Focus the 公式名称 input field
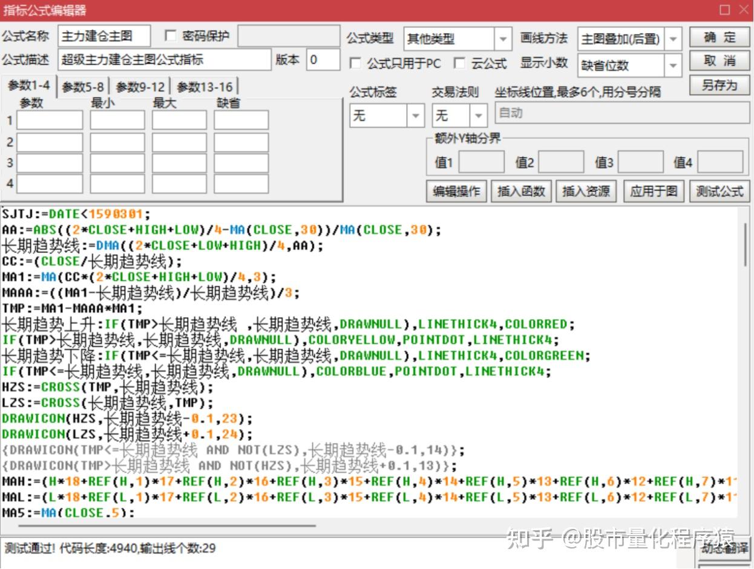Viewport: 754px width, 569px height. pyautogui.click(x=104, y=36)
